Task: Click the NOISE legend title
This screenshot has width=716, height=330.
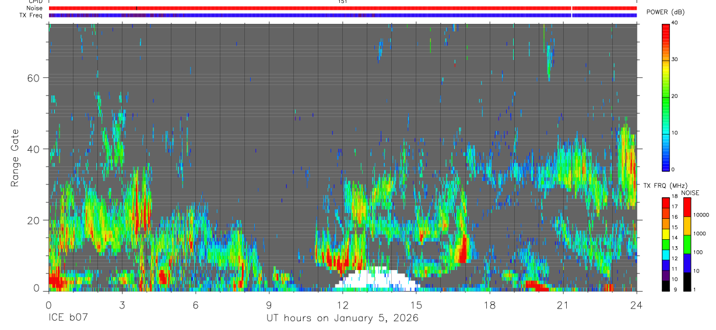Action: [x=690, y=193]
